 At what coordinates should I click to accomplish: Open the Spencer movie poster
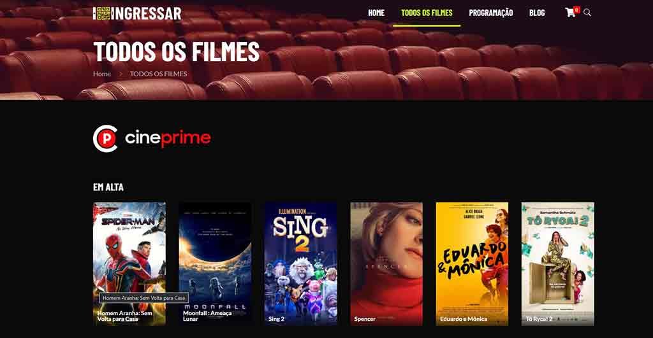click(386, 264)
